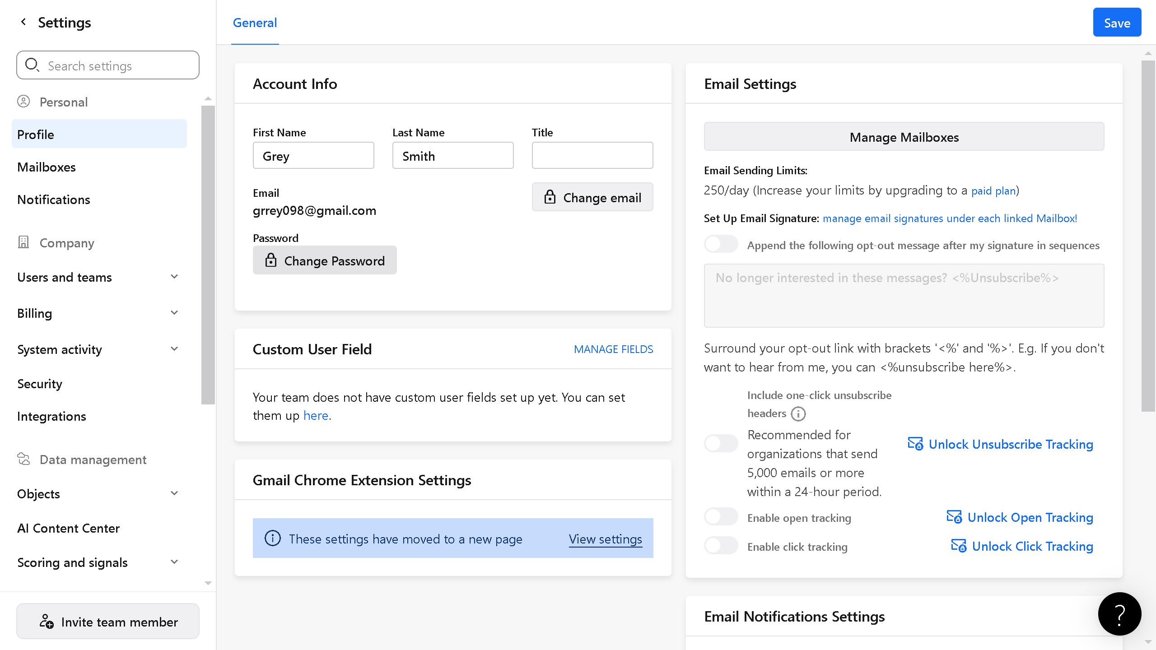Toggle the append opt-out message switch
This screenshot has width=1156, height=650.
click(721, 244)
